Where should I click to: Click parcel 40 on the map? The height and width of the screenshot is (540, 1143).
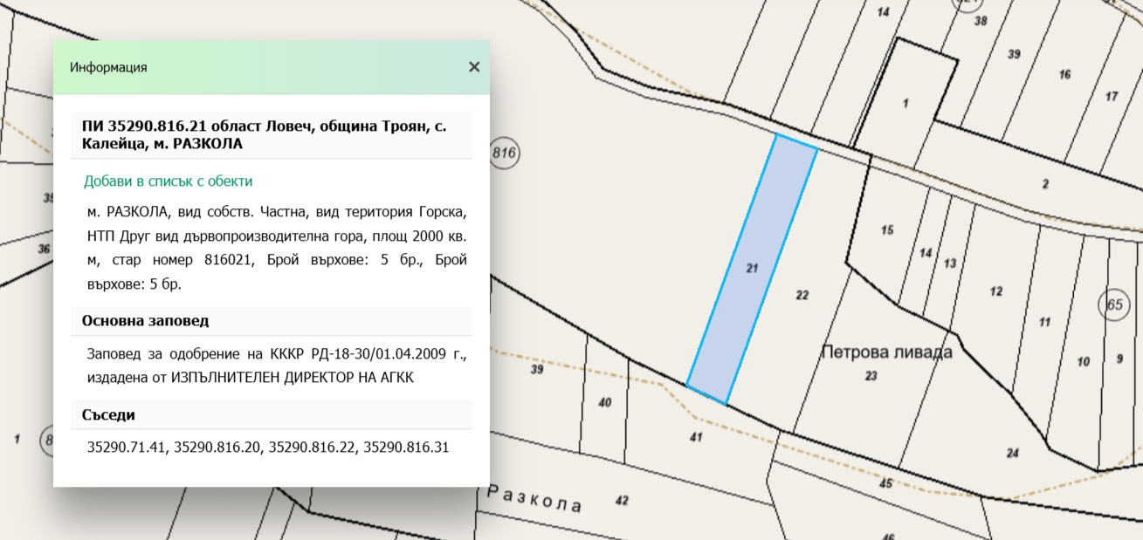coord(604,402)
